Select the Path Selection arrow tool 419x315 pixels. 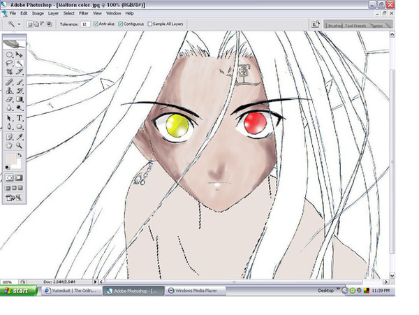tap(9, 118)
